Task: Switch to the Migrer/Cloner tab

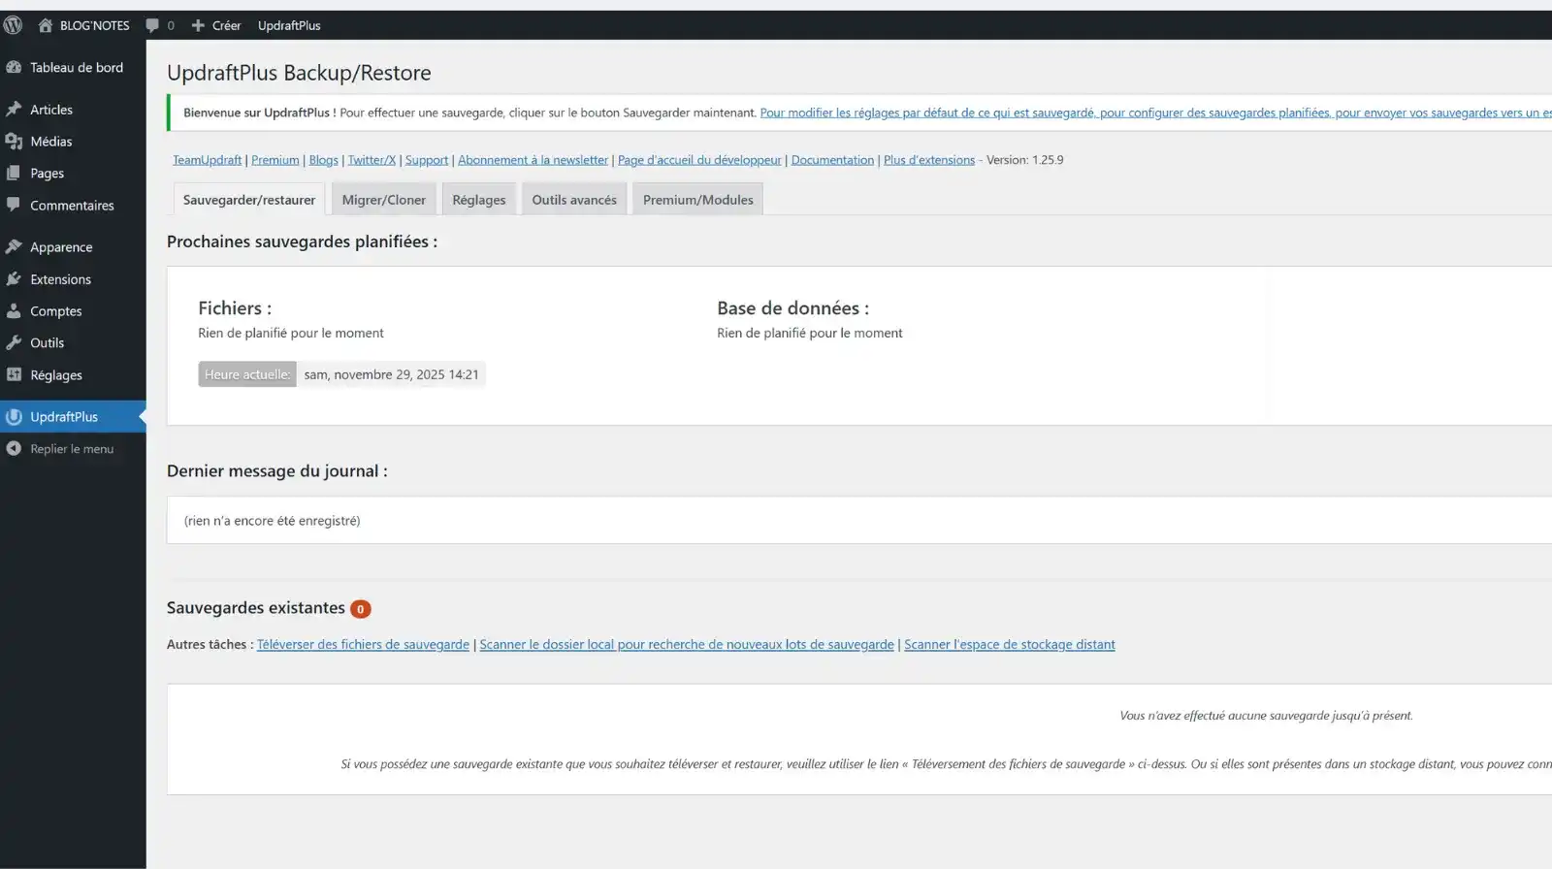Action: (x=383, y=200)
